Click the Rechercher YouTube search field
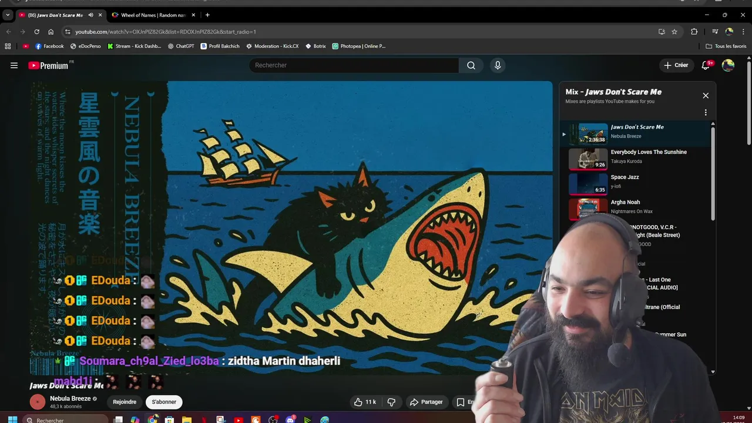This screenshot has height=423, width=752. tap(354, 65)
